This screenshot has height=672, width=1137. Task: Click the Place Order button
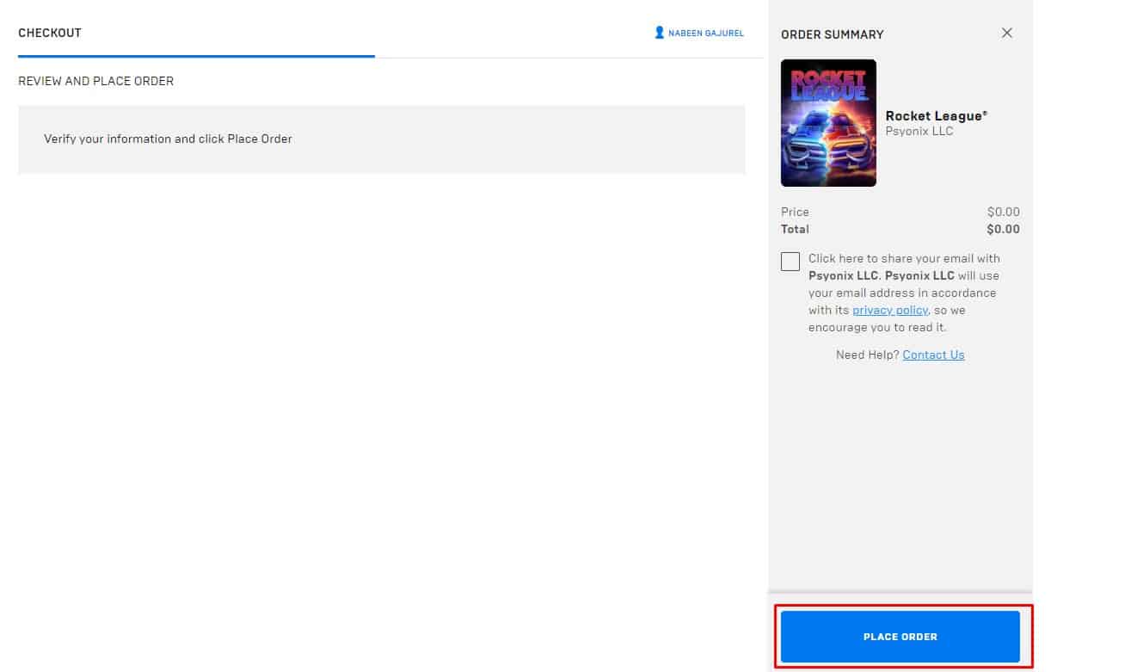pyautogui.click(x=900, y=637)
